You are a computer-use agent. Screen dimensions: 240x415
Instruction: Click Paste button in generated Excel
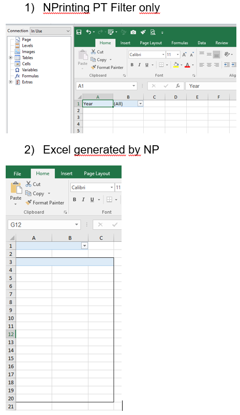[x=16, y=193]
